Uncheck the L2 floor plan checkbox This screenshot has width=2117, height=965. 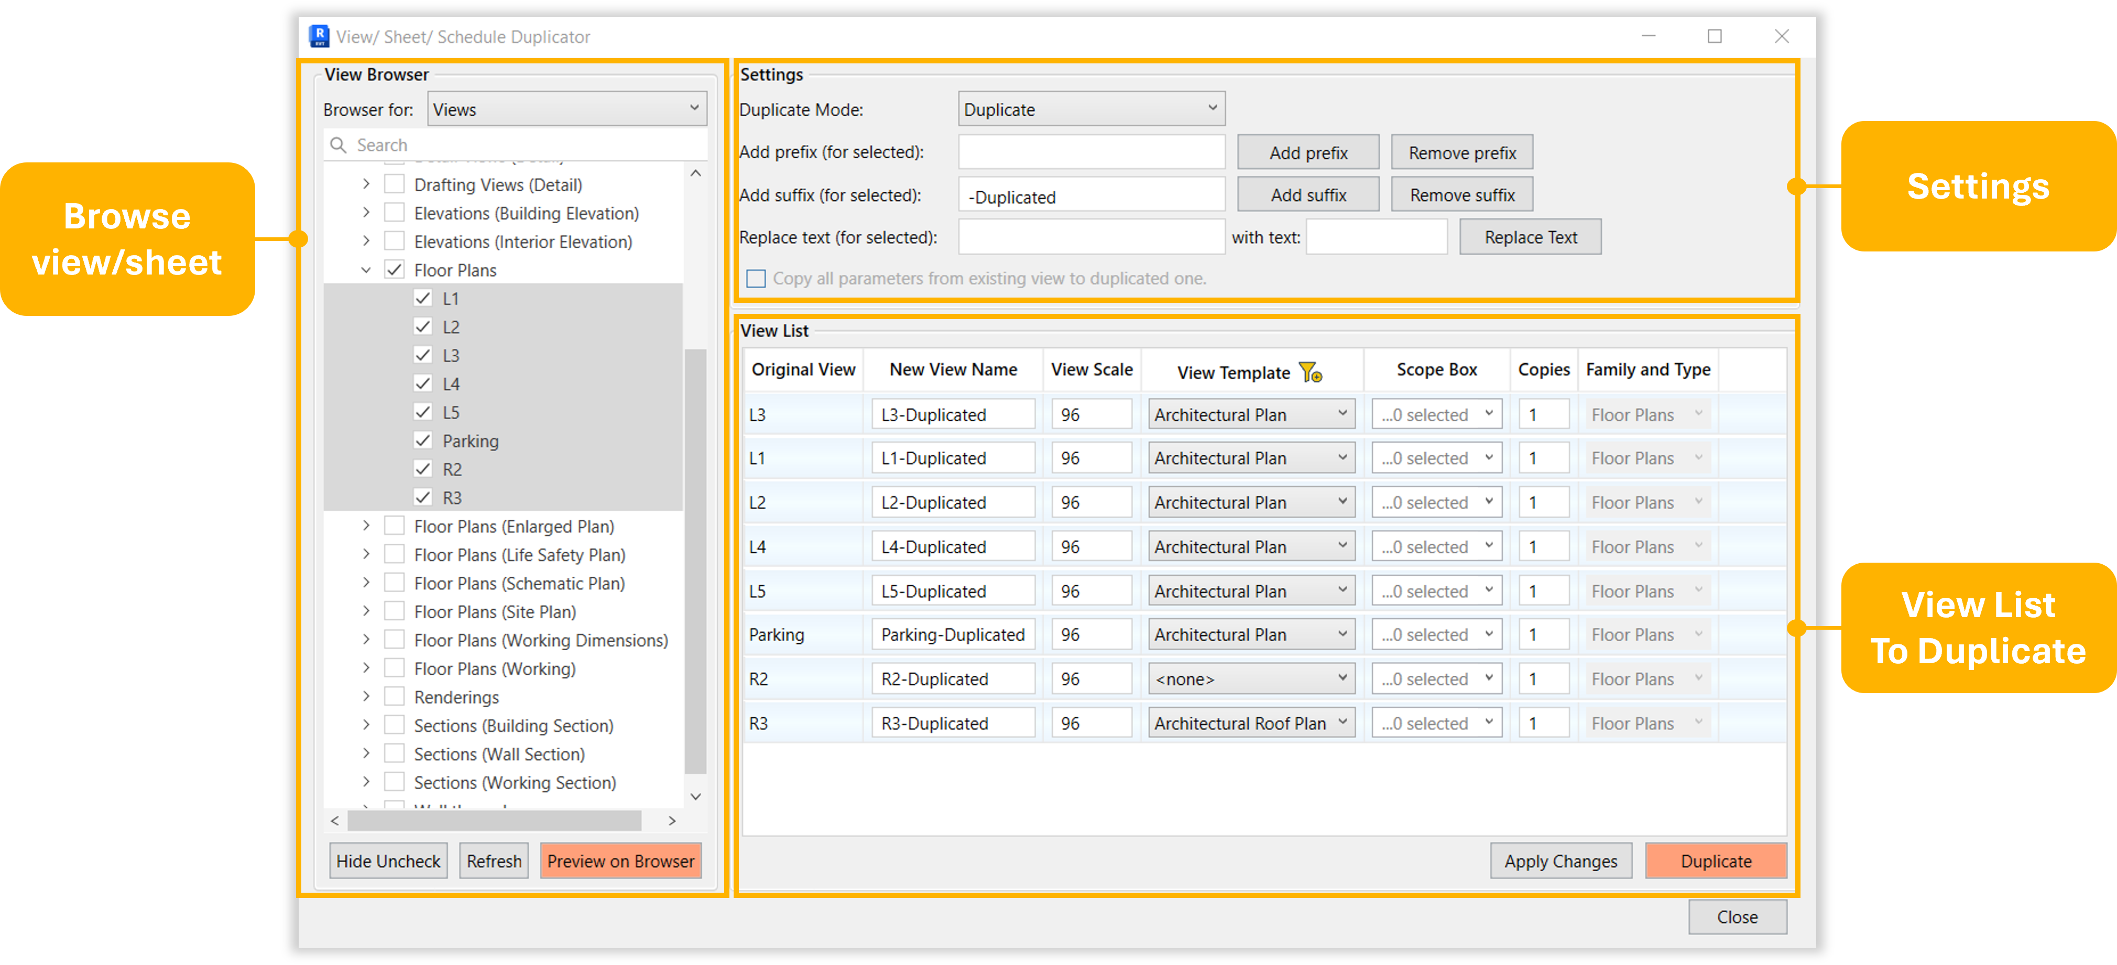[x=422, y=326]
